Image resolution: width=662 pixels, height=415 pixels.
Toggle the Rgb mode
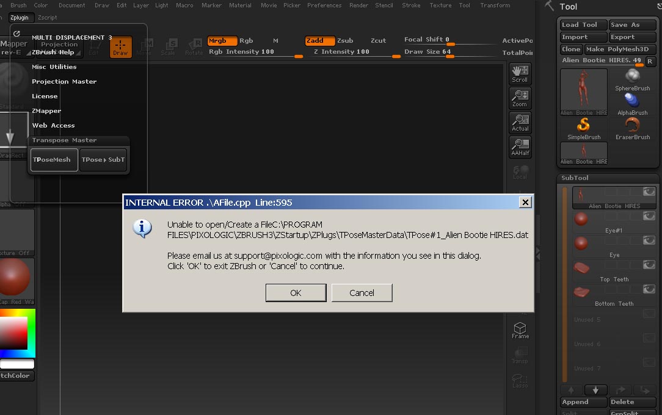[x=246, y=41]
